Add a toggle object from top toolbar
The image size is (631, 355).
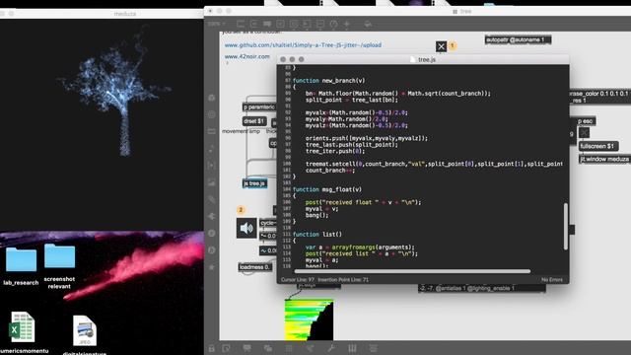coord(280,24)
